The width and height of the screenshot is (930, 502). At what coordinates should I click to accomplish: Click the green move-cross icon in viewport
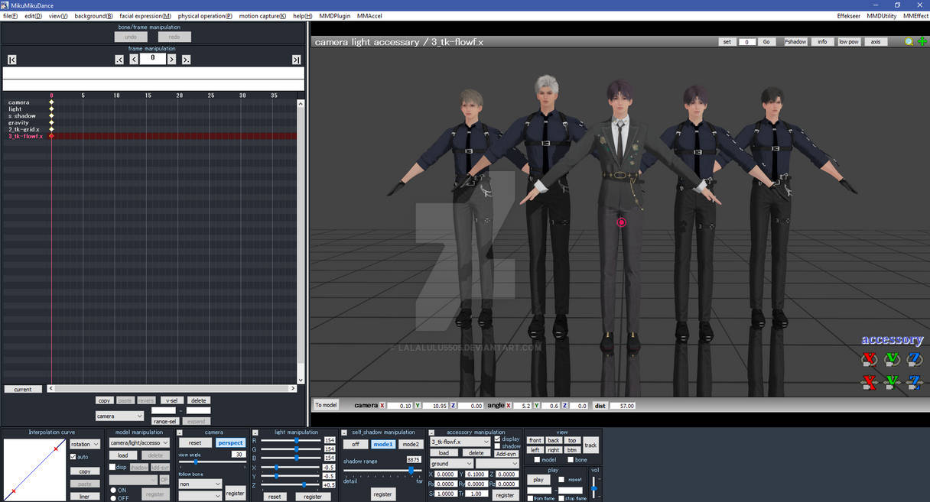pyautogui.click(x=922, y=42)
